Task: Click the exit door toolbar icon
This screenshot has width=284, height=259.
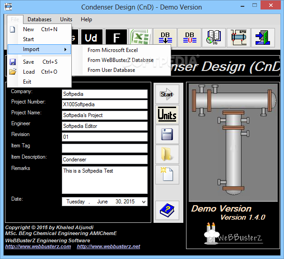Action: pos(263,38)
